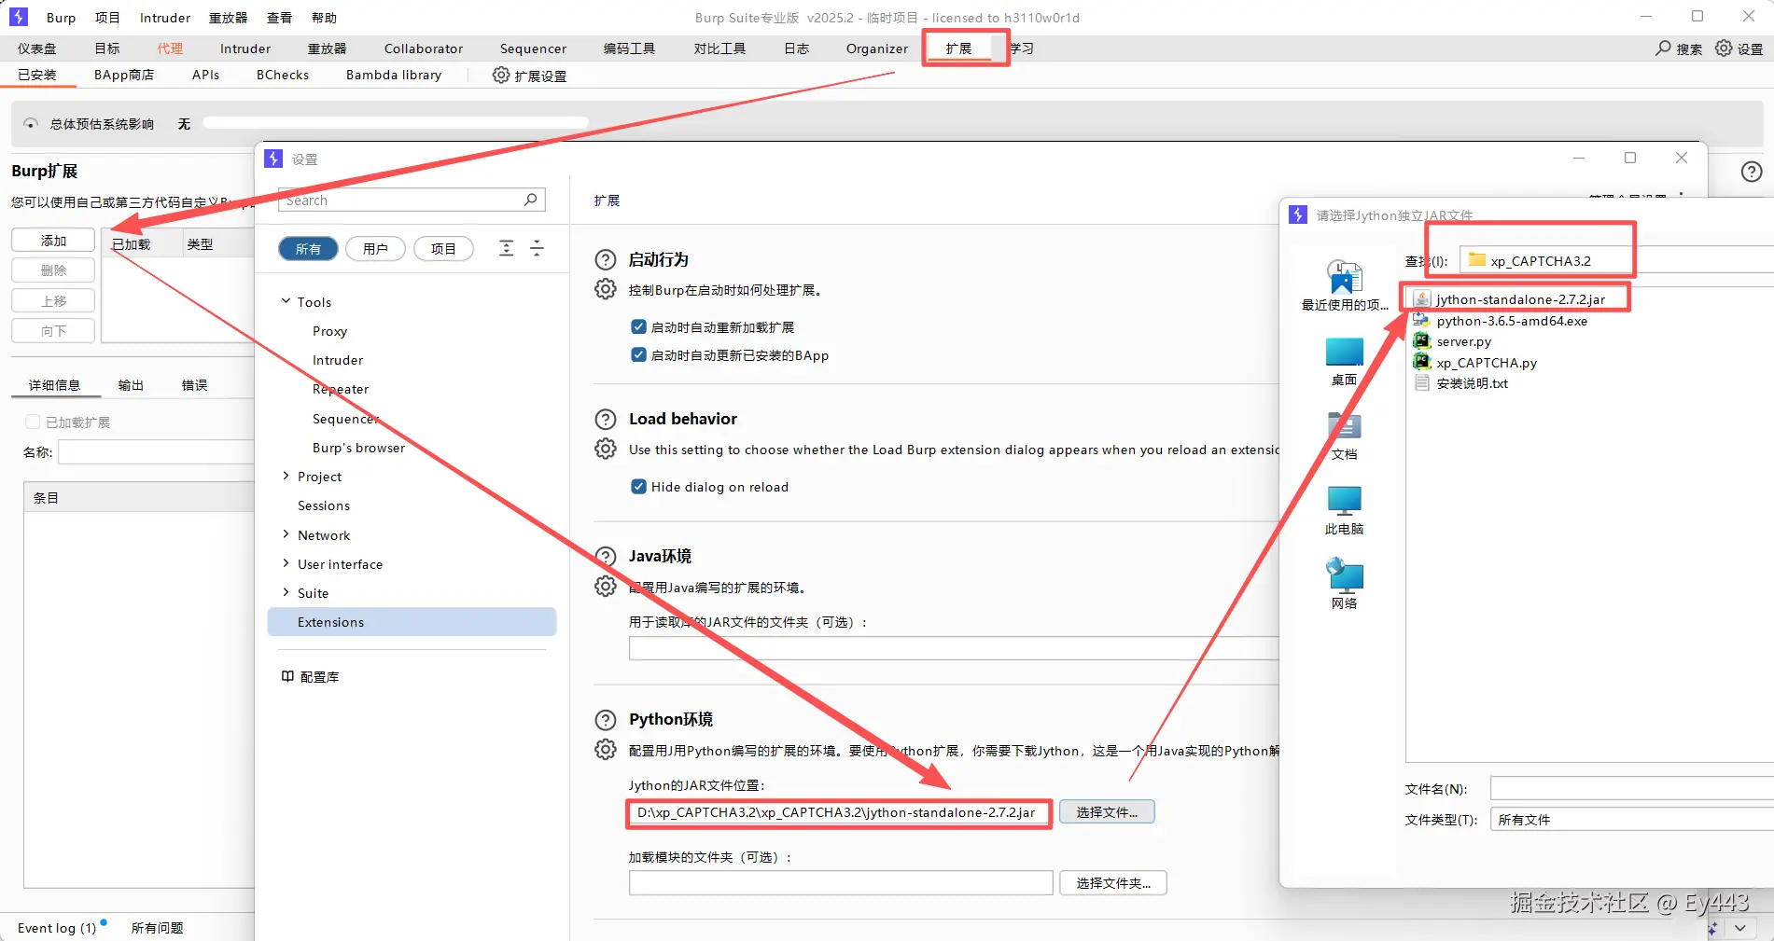Expand the User interface tree node
This screenshot has width=1774, height=941.
[286, 563]
